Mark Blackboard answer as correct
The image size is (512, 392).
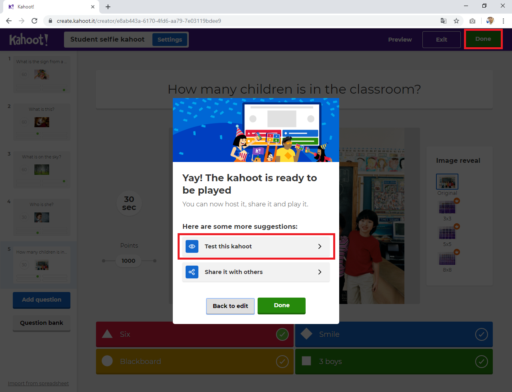click(x=282, y=362)
